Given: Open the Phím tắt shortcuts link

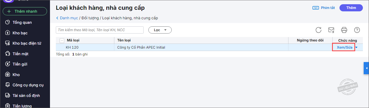Looking at the screenshot, I should tap(324, 8).
